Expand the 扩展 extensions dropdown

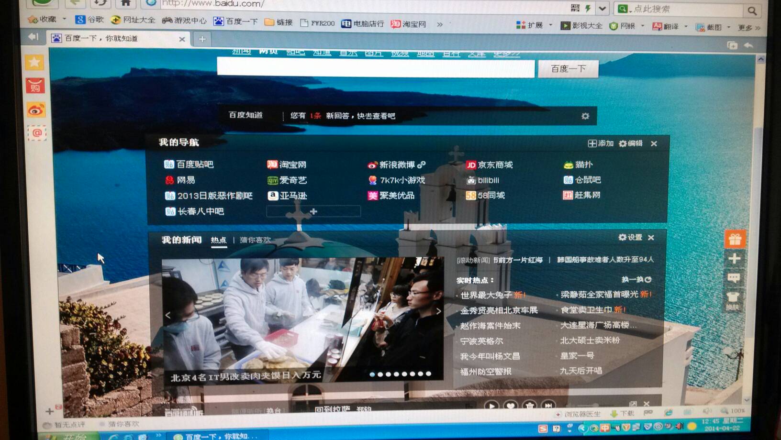[x=550, y=25]
